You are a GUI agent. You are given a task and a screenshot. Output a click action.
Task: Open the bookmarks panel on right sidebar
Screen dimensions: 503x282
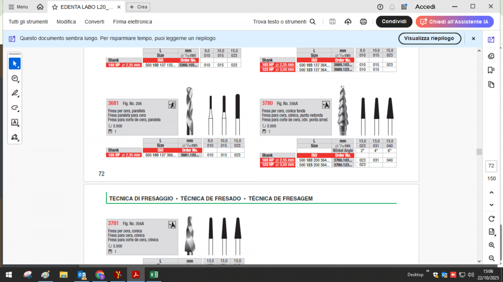[491, 70]
